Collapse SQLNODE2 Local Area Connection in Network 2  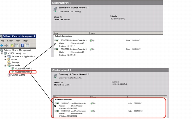pyautogui.click(x=55, y=111)
